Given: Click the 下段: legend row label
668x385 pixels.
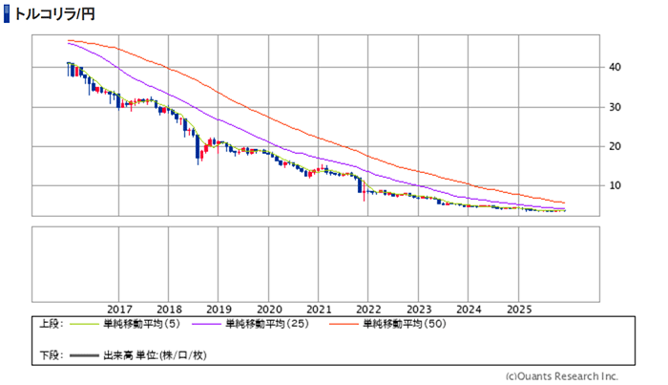Looking at the screenshot, I should [51, 355].
